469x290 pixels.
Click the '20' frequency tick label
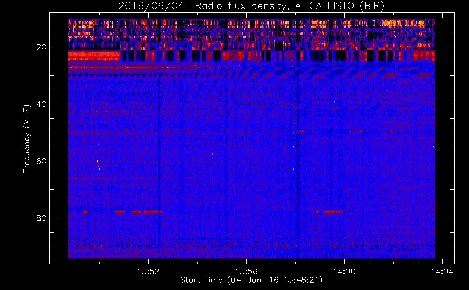41,47
